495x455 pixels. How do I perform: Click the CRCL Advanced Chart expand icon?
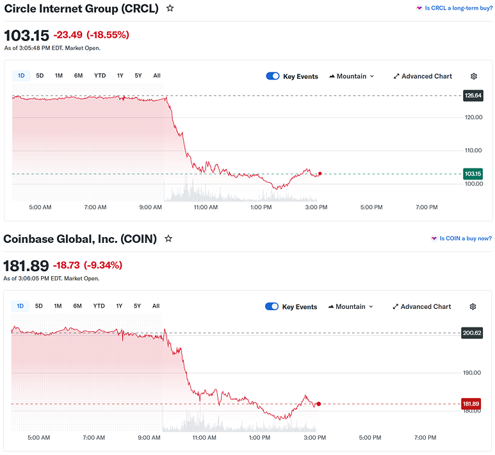[396, 76]
